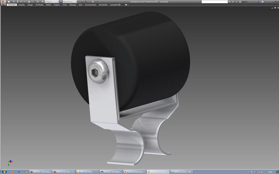Switch to Autodesk Showcase in taskbar
Viewport: 279px width, 174px height.
click(135, 172)
